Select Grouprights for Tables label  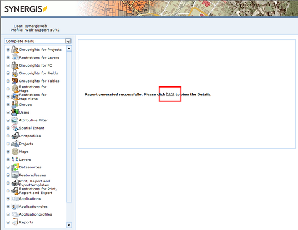pyautogui.click(x=39, y=81)
